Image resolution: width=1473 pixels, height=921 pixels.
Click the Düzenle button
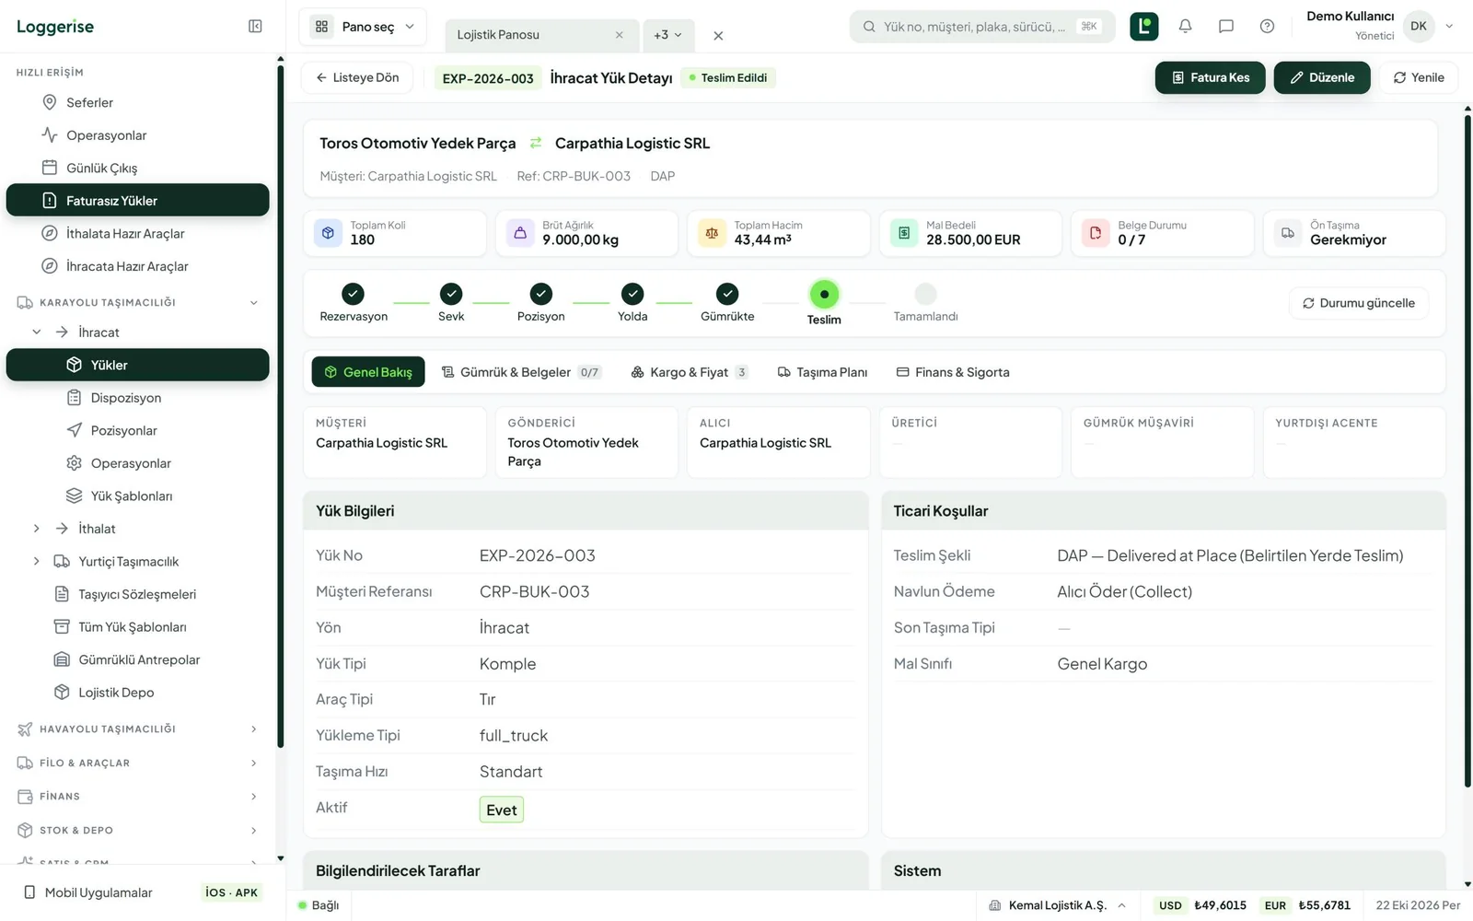[x=1322, y=77]
